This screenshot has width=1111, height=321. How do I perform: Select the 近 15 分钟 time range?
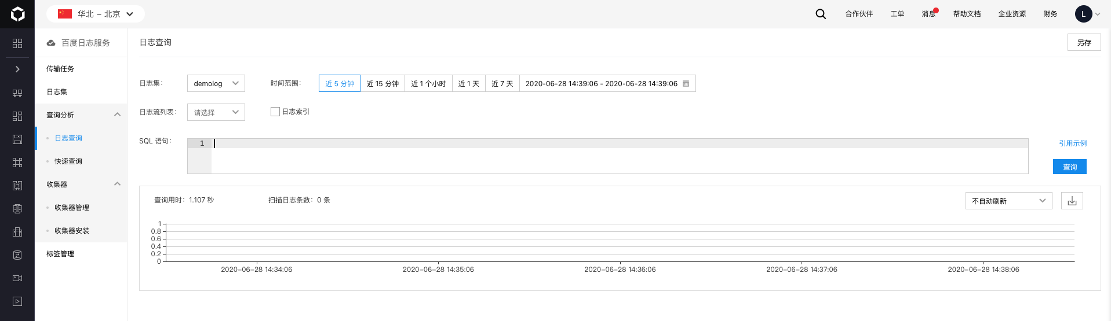coord(383,84)
